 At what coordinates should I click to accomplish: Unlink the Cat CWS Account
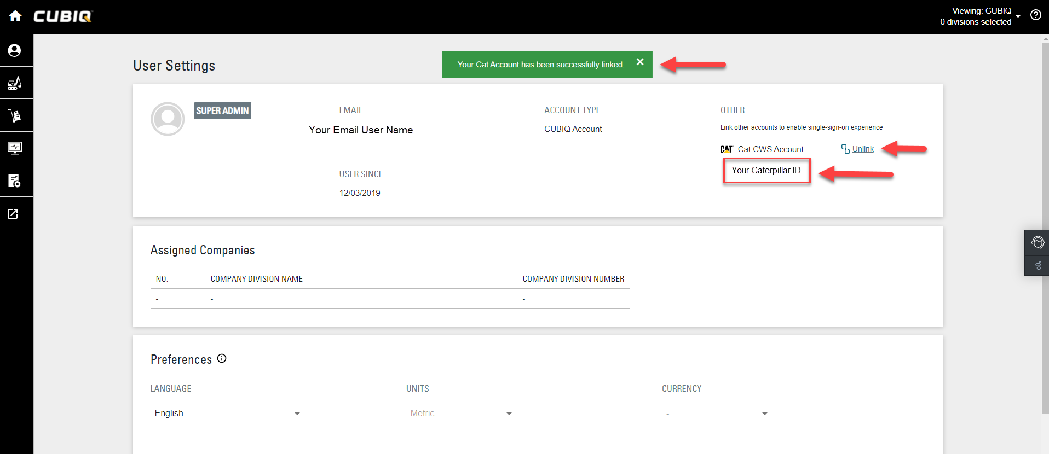tap(862, 149)
